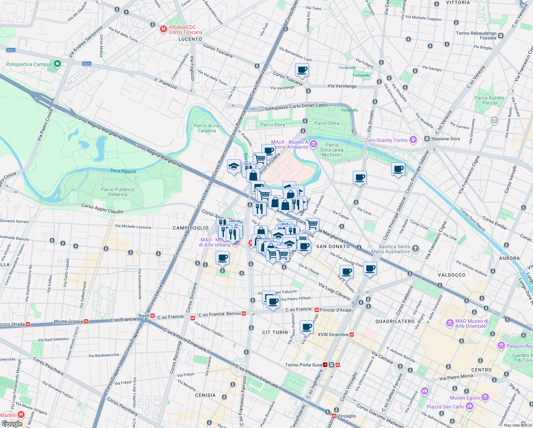Image resolution: width=533 pixels, height=428 pixels.
Task: Click the Parco Aurelio Peccei label
Action: coord(490,100)
